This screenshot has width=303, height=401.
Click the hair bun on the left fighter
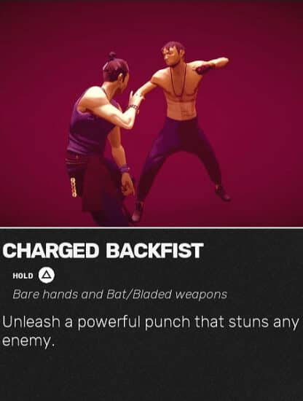(x=112, y=55)
